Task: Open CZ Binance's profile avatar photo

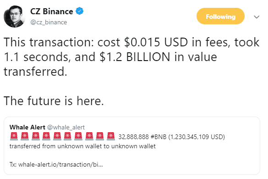Action: tap(15, 17)
